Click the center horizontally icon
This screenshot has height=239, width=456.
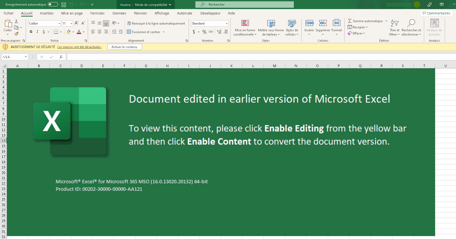(100, 32)
